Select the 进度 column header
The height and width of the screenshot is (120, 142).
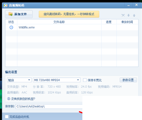(x=109, y=22)
